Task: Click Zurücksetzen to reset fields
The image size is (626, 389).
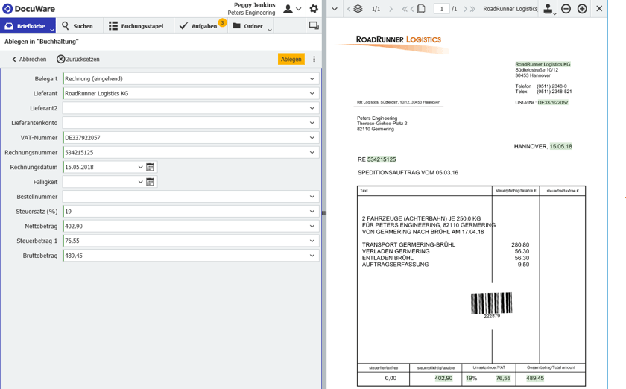Action: 78,59
